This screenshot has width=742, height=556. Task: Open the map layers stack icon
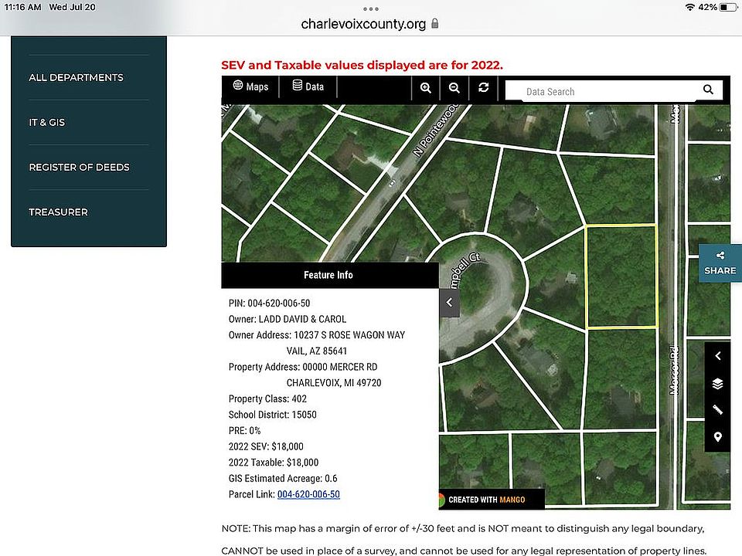pos(718,384)
